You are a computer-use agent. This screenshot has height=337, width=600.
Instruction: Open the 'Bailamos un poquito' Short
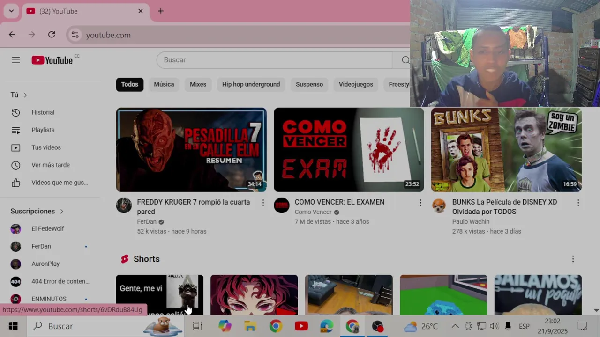(538, 295)
